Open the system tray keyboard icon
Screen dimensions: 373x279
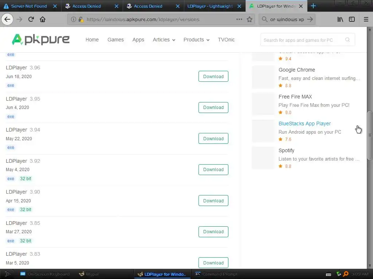click(329, 274)
